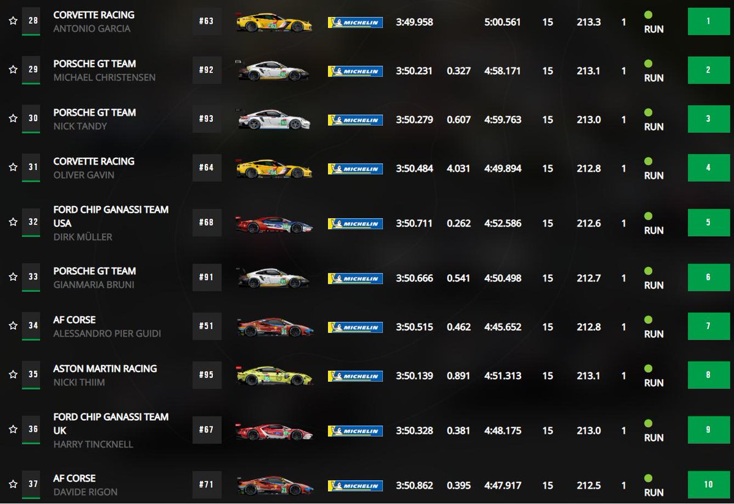Star the Michael Christensen Porsche entry
This screenshot has height=504, width=734.
click(12, 70)
